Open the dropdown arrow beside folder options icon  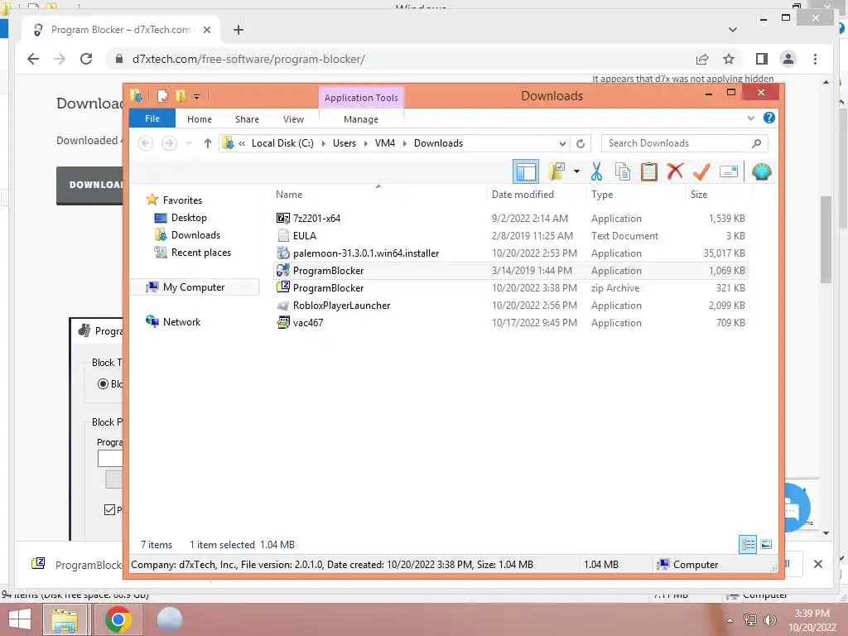pos(576,172)
